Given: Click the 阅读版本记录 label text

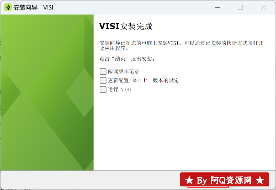Looking at the screenshot, I should (x=124, y=71).
